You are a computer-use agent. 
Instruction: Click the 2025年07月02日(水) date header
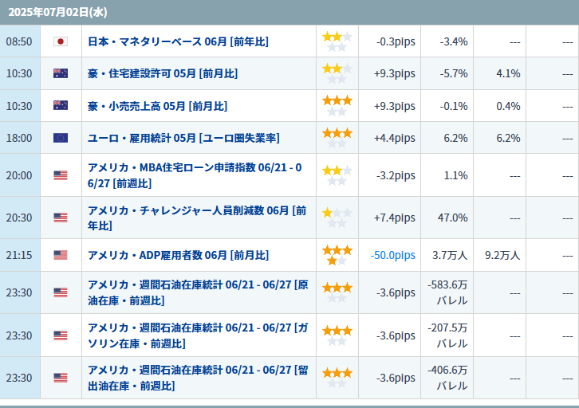coord(57,12)
